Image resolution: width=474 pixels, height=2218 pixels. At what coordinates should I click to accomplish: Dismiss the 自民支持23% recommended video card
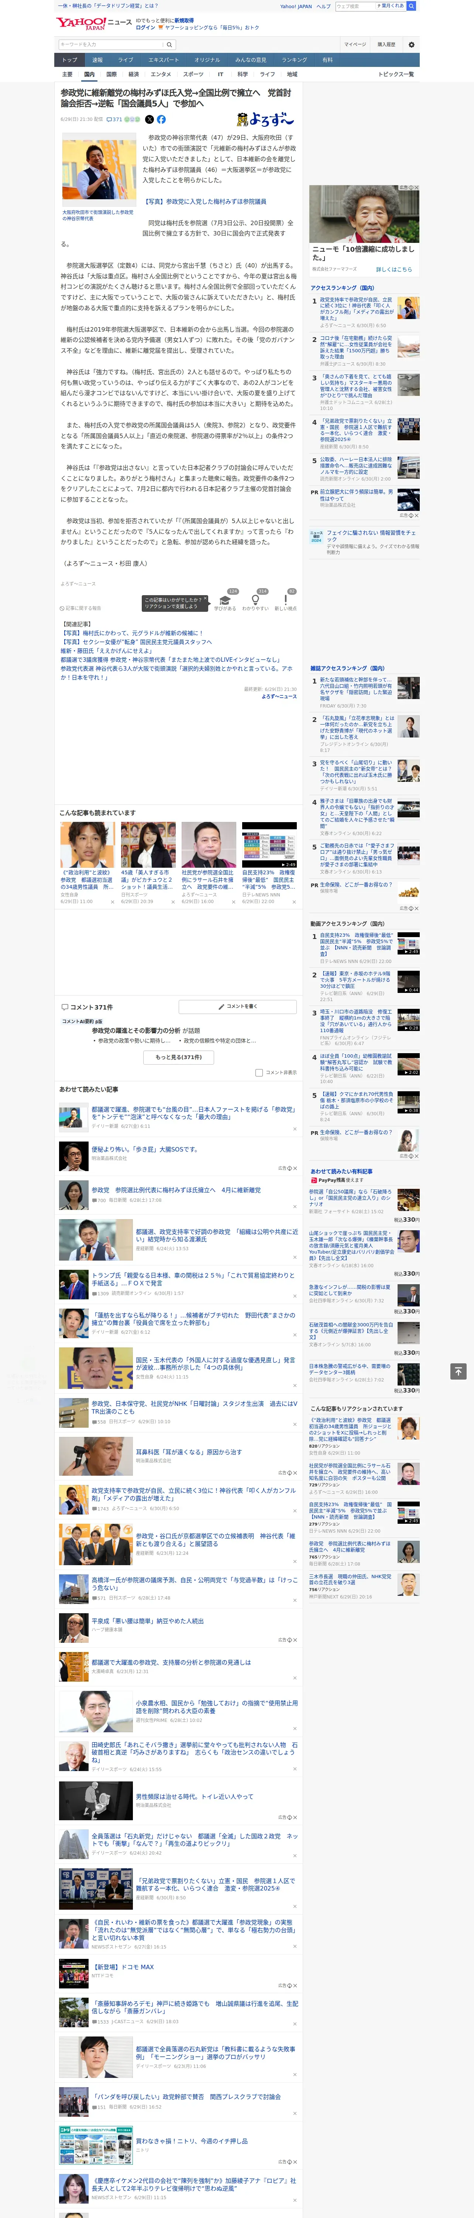293,902
